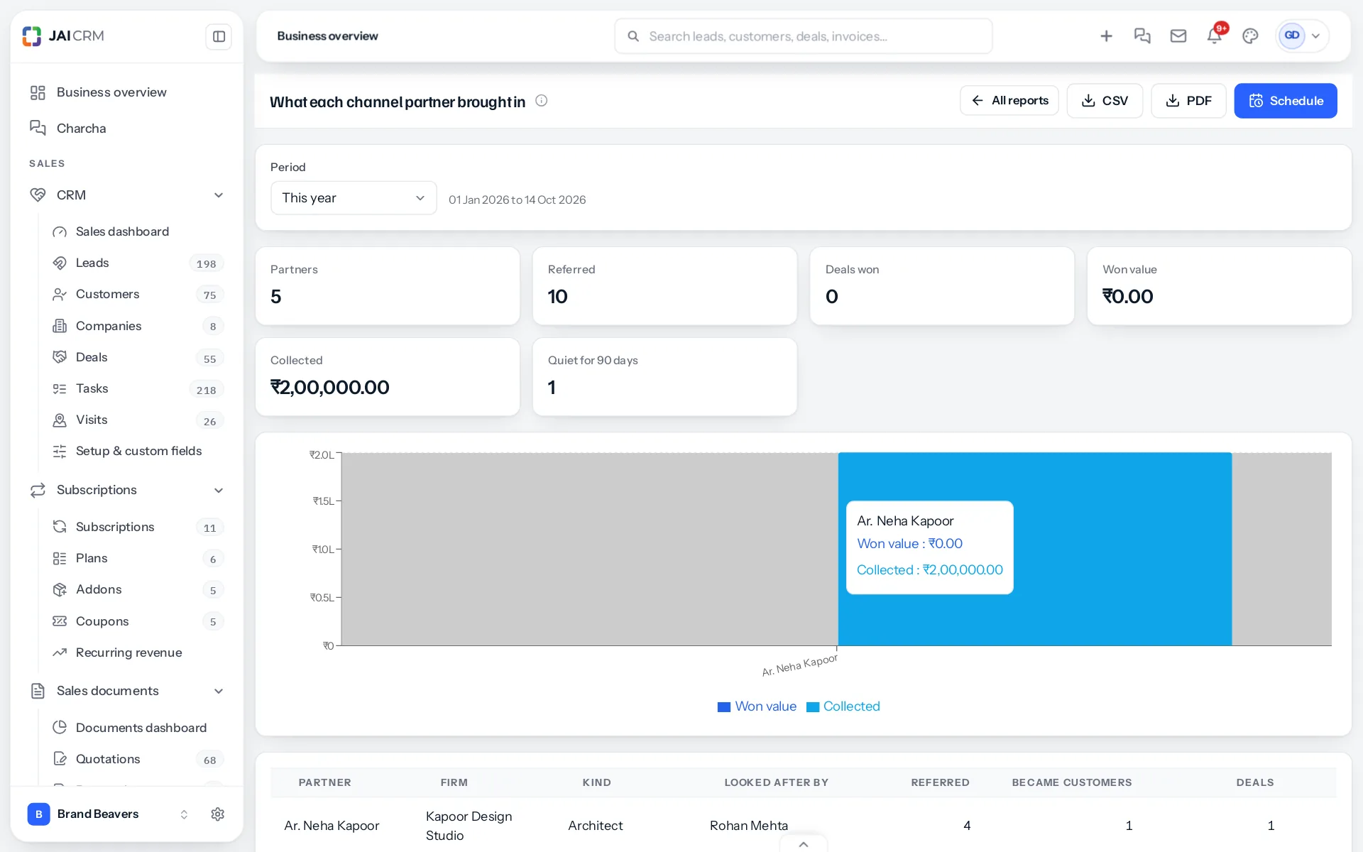1363x852 pixels.
Task: Download report as PDF
Action: pos(1188,101)
